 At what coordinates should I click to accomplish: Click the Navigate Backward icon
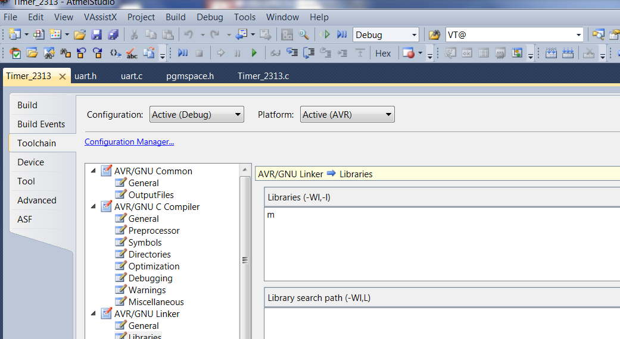241,34
